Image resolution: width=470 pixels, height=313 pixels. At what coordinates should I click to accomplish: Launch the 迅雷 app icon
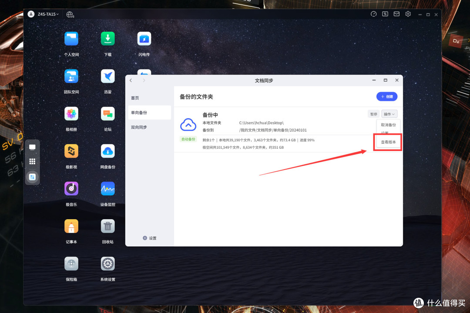(107, 77)
